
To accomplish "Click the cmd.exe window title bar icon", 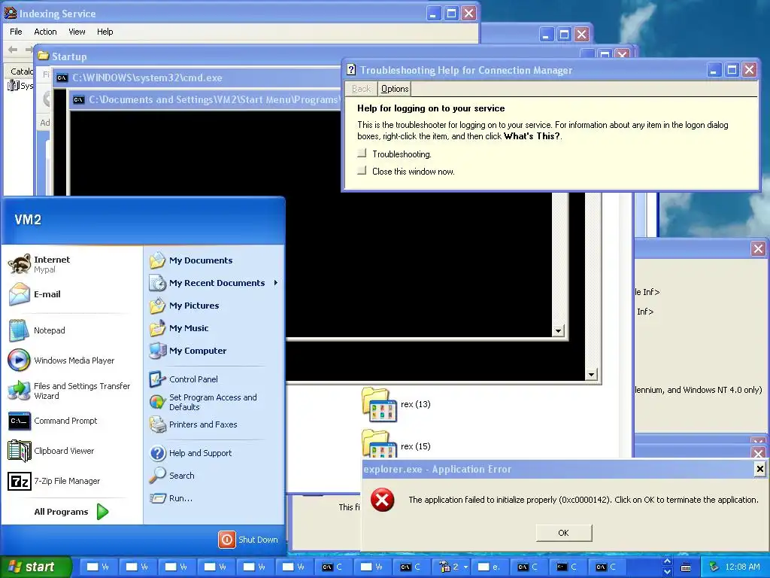I will [62, 78].
